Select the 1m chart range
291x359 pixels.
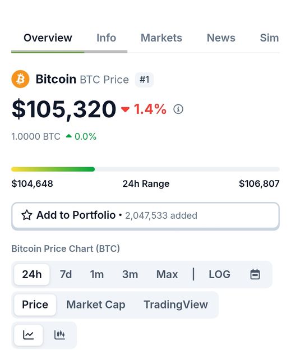tap(97, 274)
